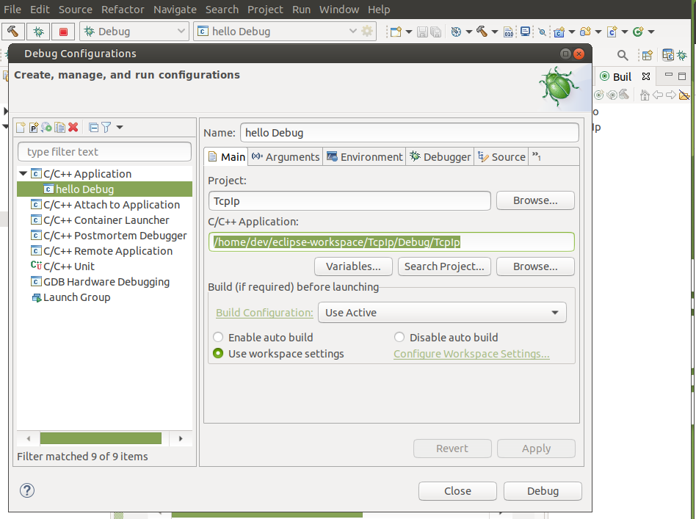This screenshot has width=696, height=519.
Task: Click the binary 010 toolbar icon
Action: click(509, 32)
